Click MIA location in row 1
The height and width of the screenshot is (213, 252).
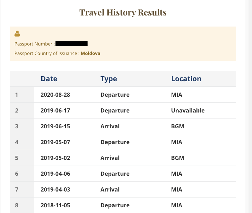(x=177, y=94)
